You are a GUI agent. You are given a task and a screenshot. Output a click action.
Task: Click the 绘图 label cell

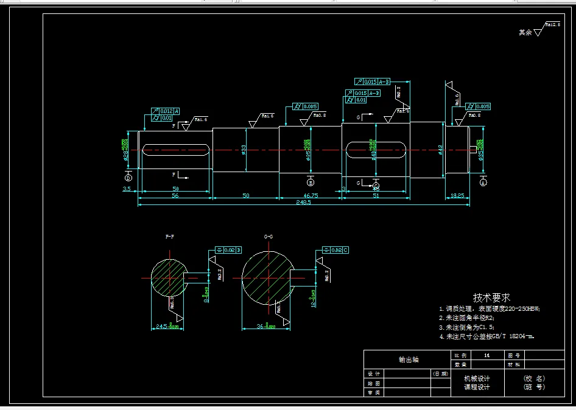374,383
